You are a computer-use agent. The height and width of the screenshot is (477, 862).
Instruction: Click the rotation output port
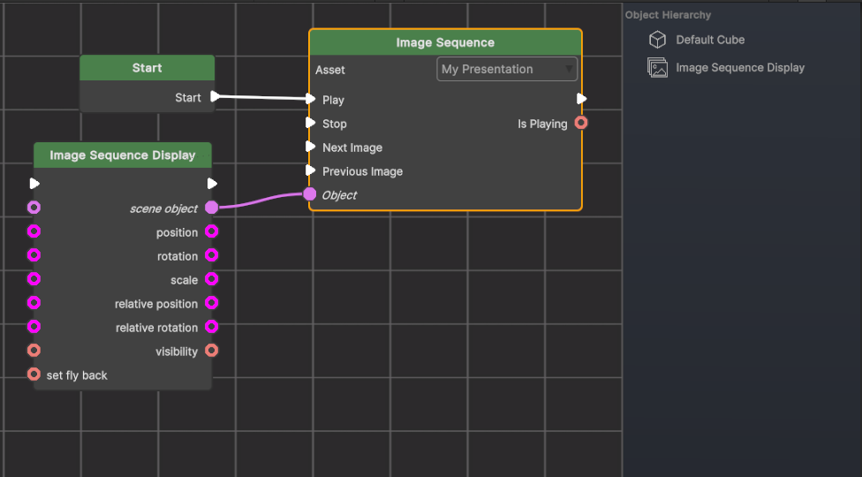(x=212, y=255)
